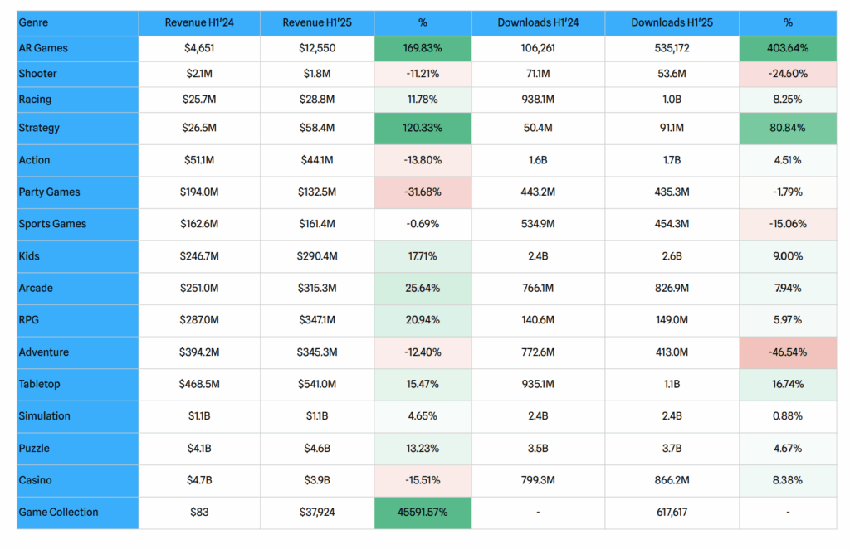Click the $37,924 revenue cell

317,513
